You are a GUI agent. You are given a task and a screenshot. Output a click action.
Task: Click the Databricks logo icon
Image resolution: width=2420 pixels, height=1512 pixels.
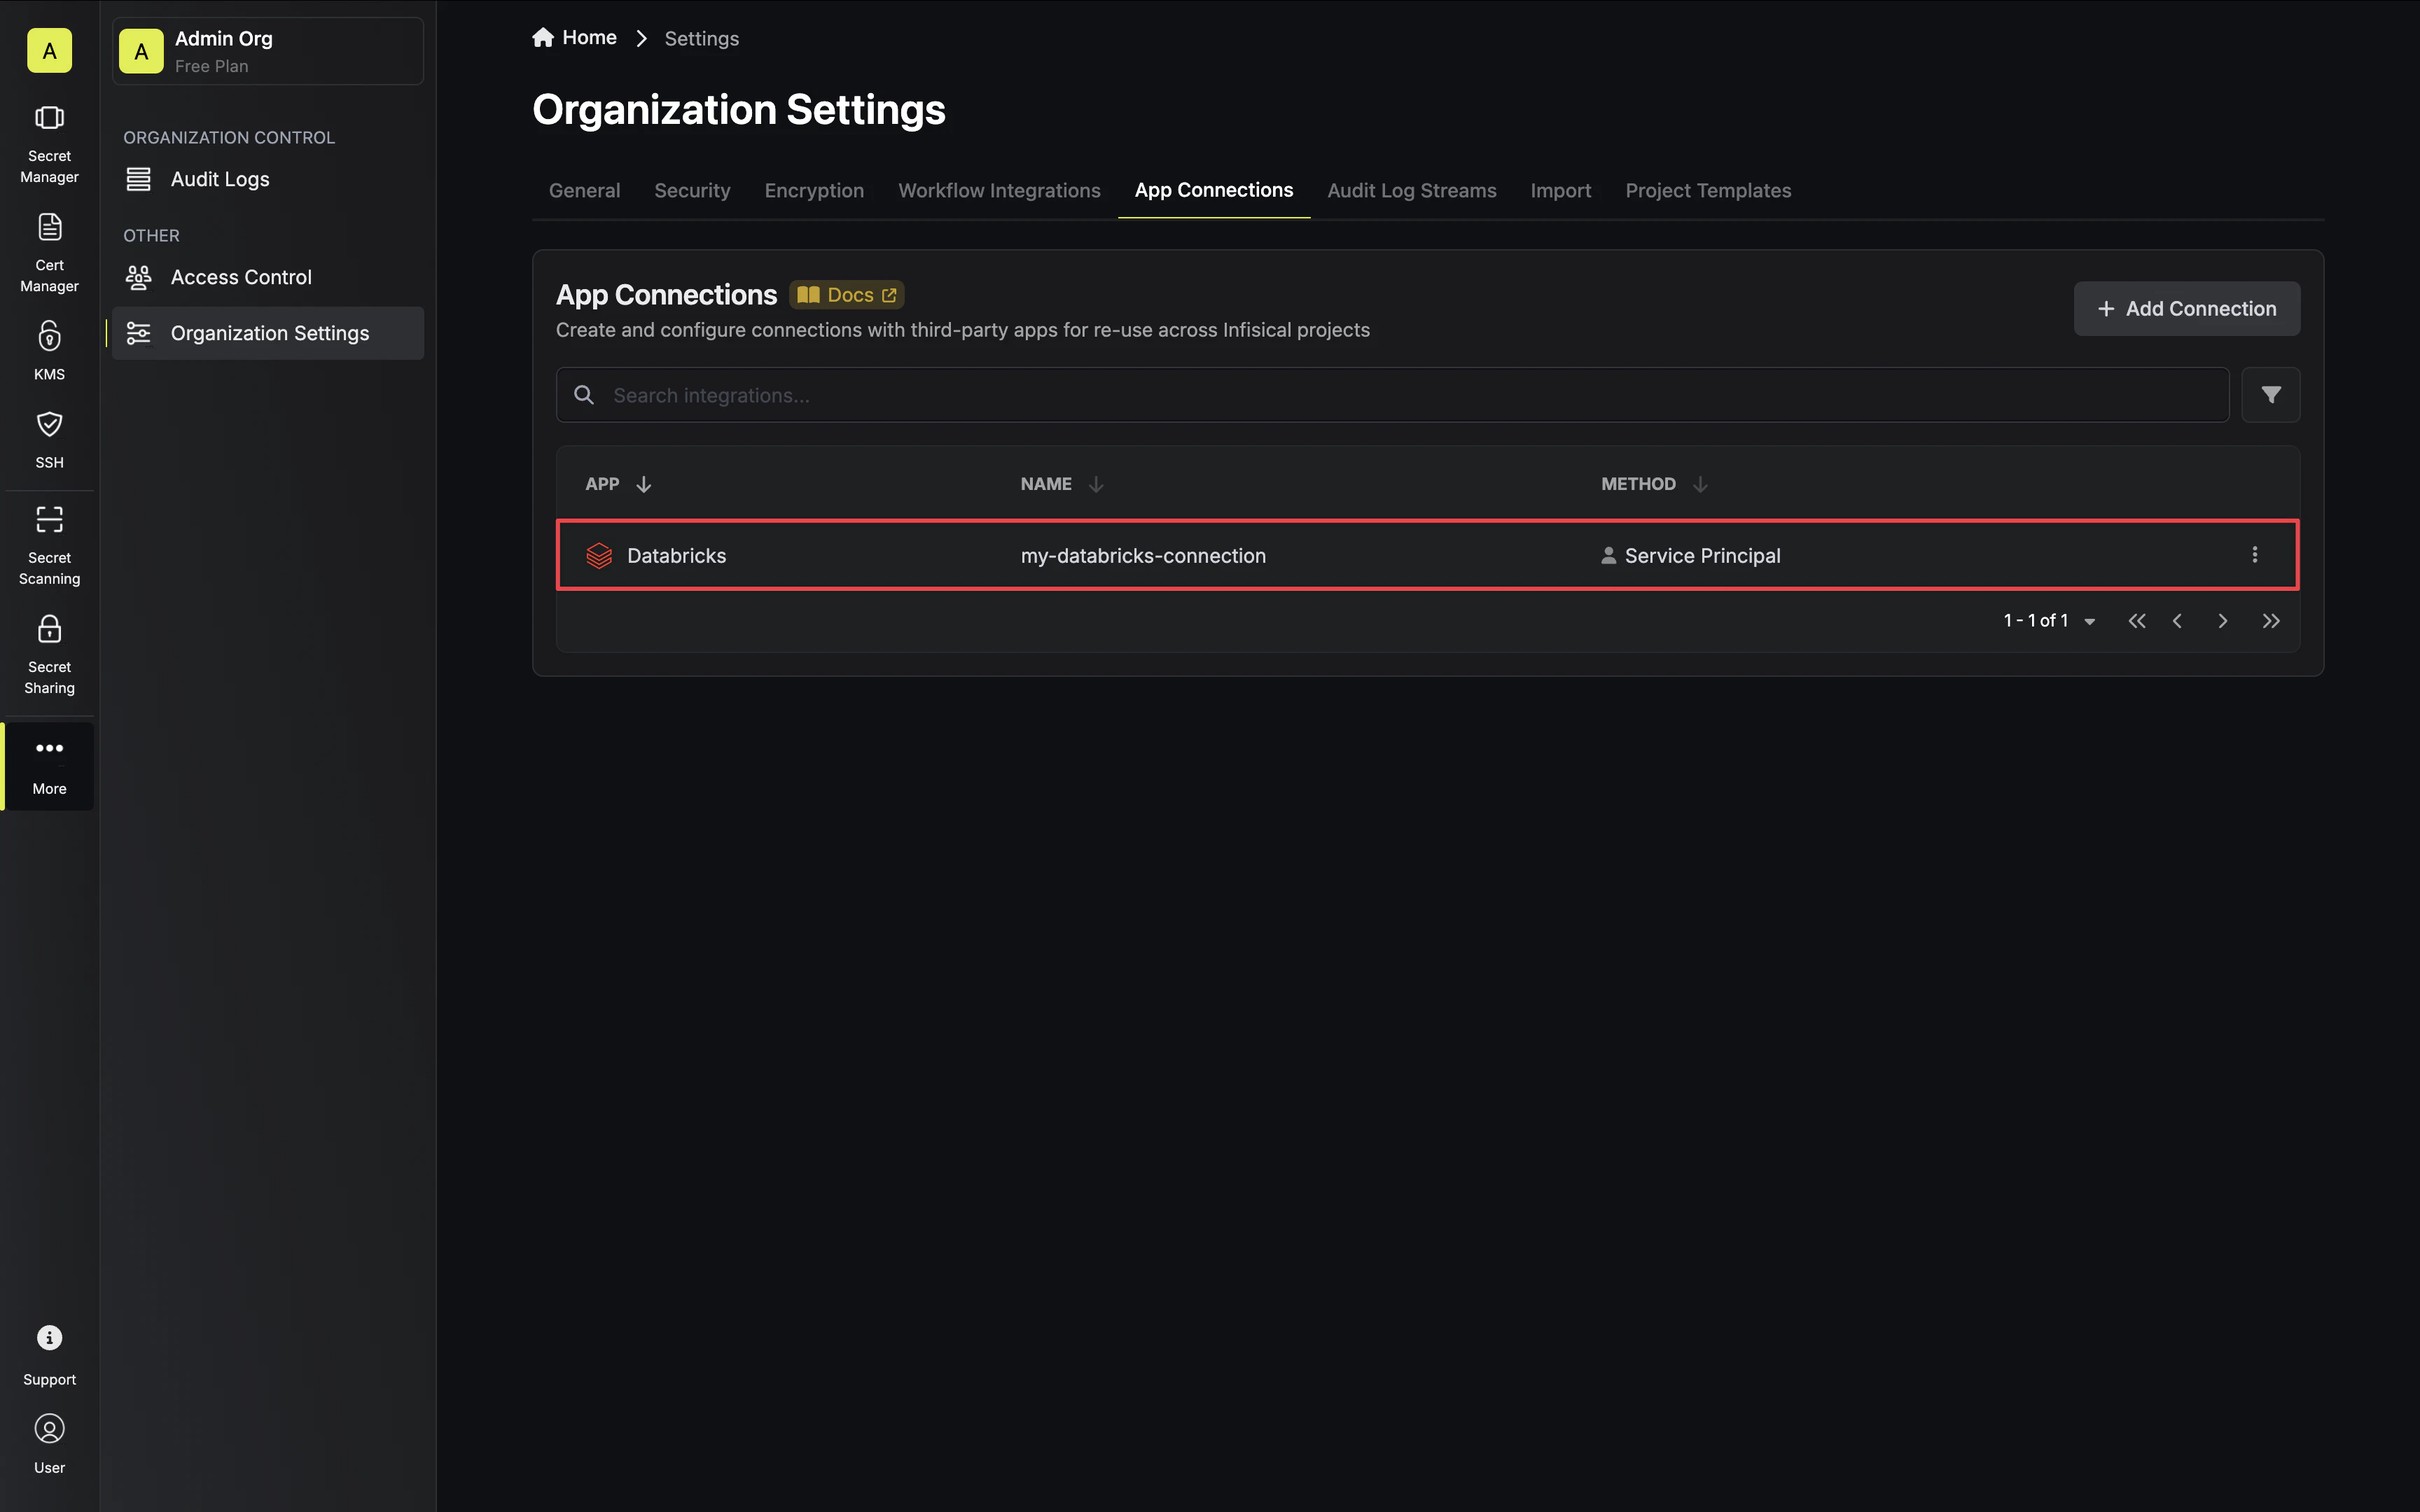pos(599,556)
